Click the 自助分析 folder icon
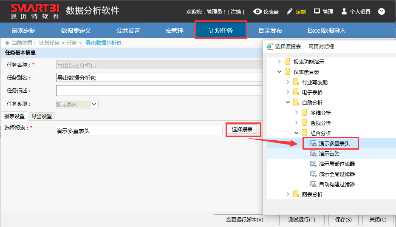Viewport: 396px width, 227px height. pos(296,102)
